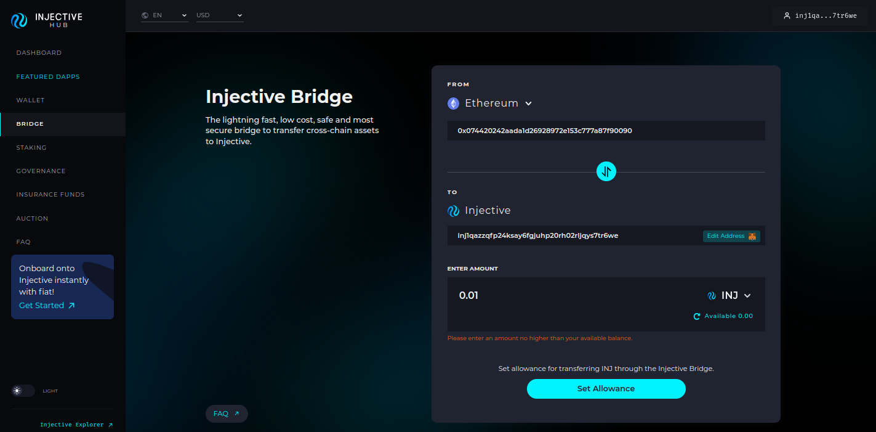
Task: Go to Governance in the sidebar
Action: [41, 171]
